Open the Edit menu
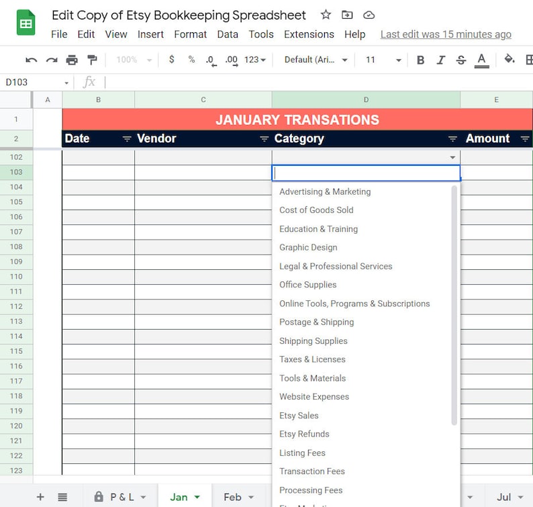The image size is (533, 507). click(x=86, y=34)
